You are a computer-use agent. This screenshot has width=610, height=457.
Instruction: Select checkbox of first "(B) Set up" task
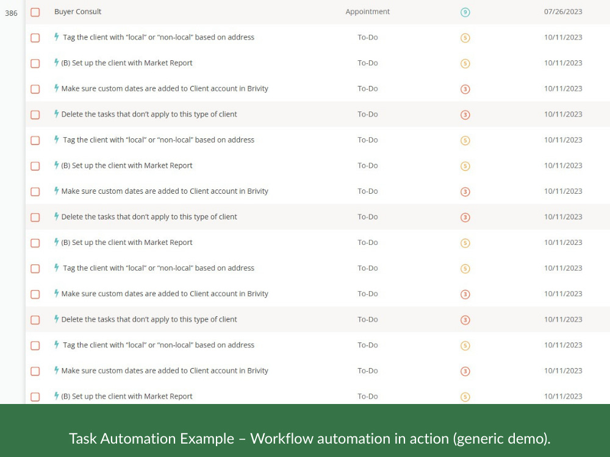(x=35, y=63)
